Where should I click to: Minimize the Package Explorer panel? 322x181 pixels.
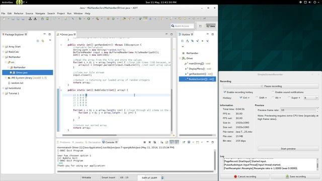pyautogui.click(x=45, y=34)
